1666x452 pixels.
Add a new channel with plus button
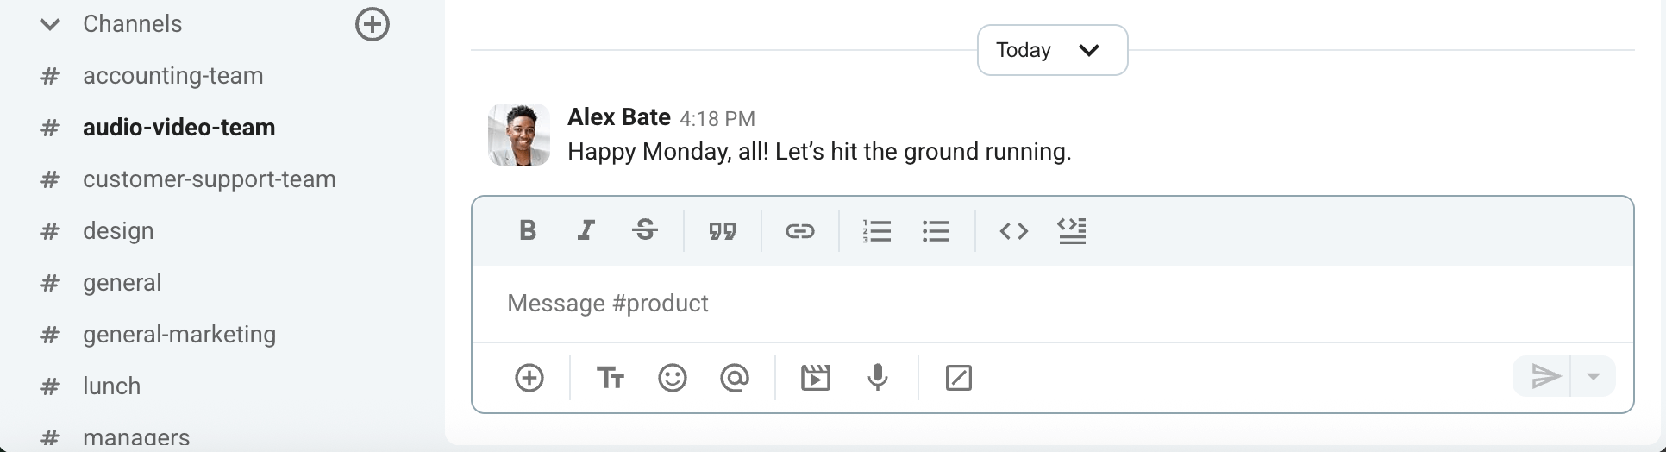[x=373, y=24]
